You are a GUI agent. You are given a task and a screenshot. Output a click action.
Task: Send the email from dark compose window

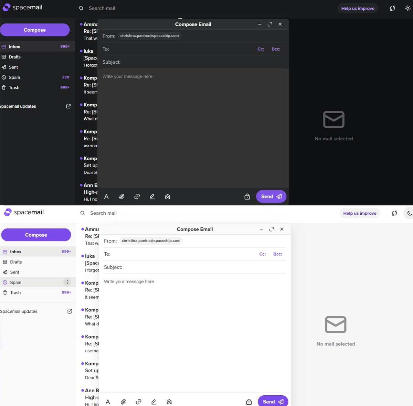(271, 196)
